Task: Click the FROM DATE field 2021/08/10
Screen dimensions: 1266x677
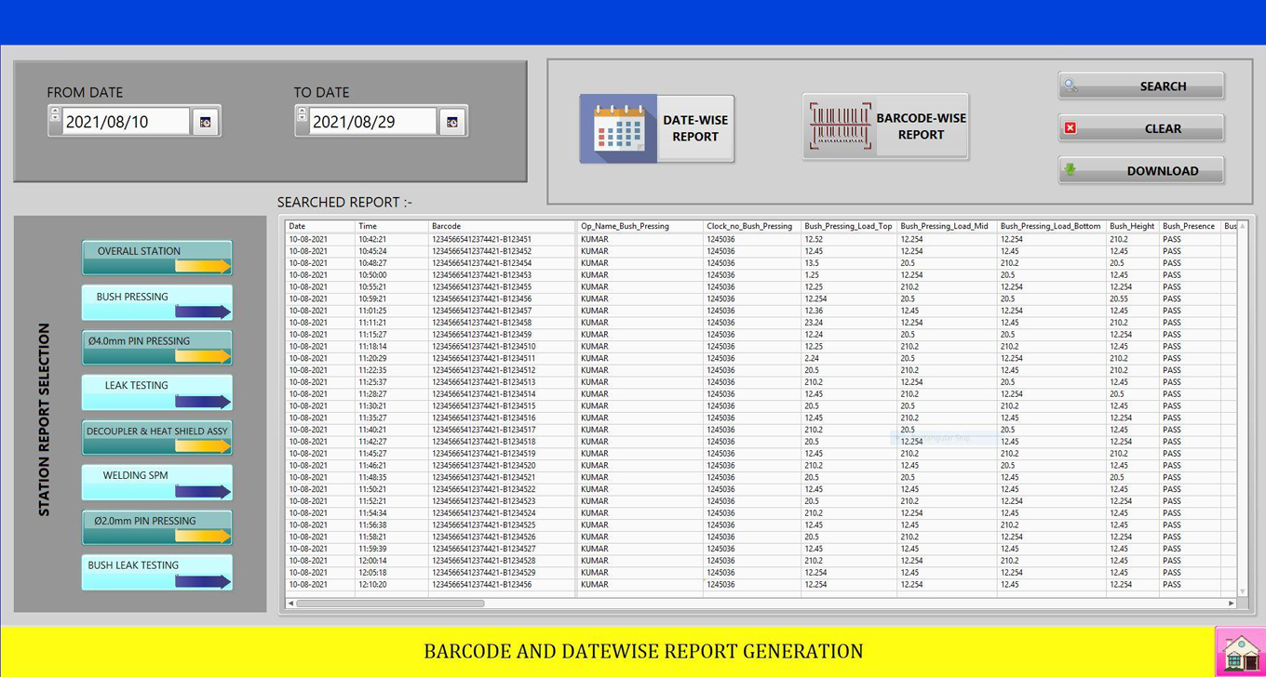Action: tap(126, 122)
